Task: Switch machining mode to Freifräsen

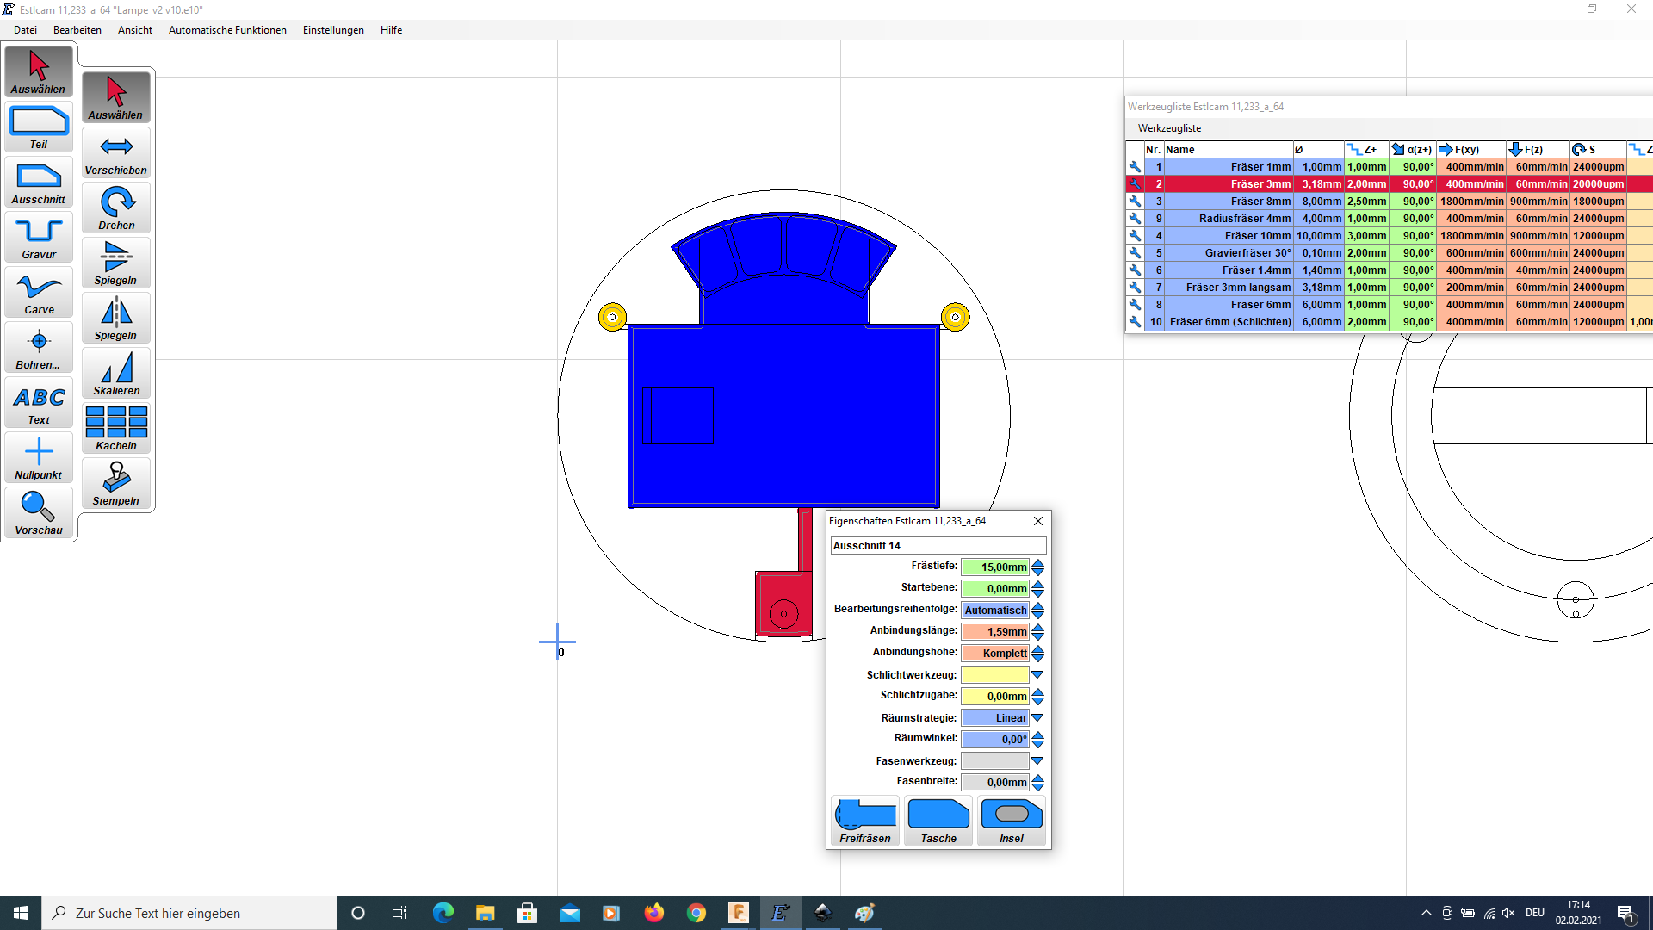Action: tap(865, 821)
